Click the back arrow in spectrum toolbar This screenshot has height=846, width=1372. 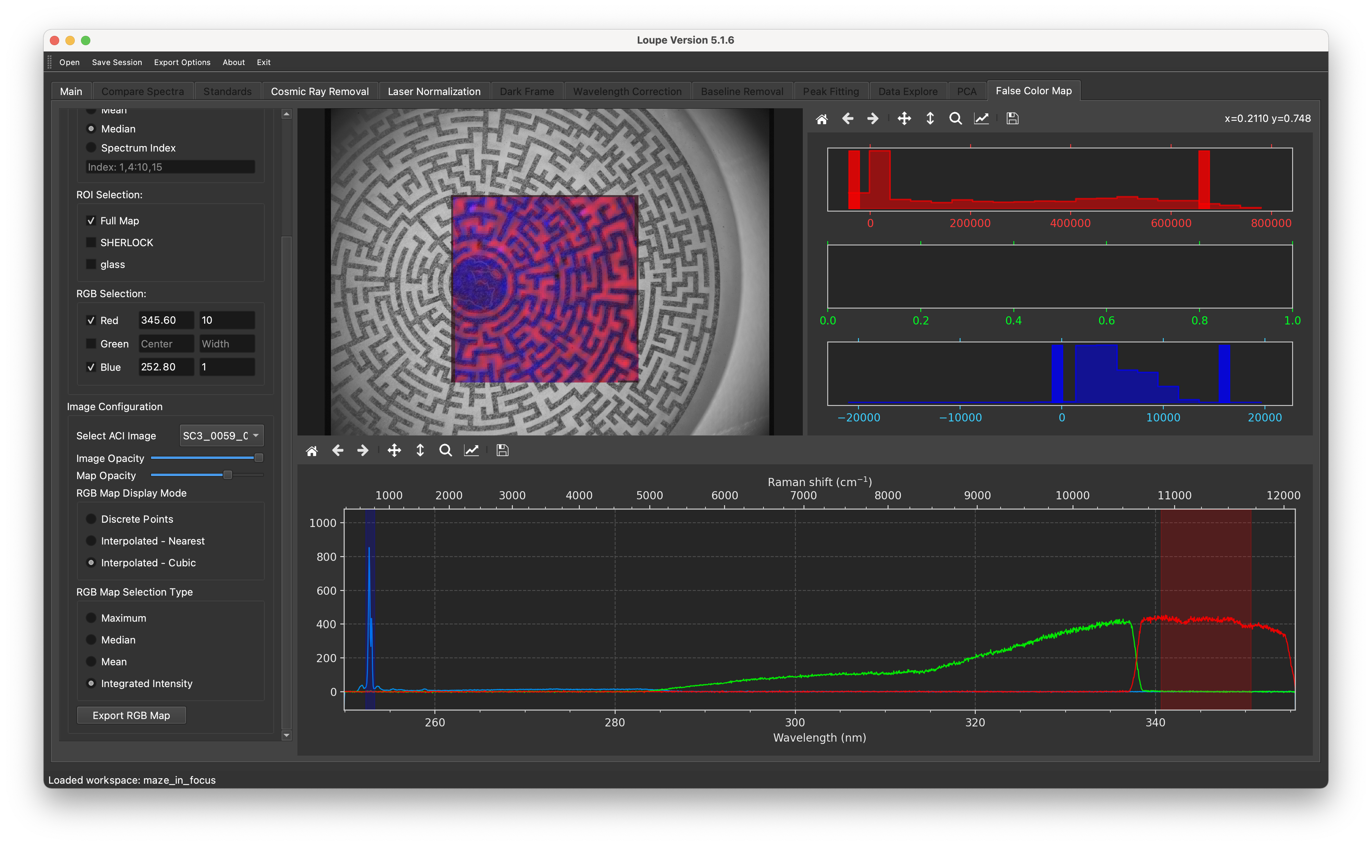(x=337, y=450)
